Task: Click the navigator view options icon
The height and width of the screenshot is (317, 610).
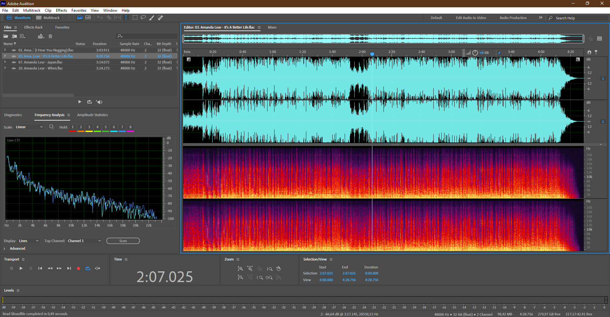Action: tap(600, 39)
